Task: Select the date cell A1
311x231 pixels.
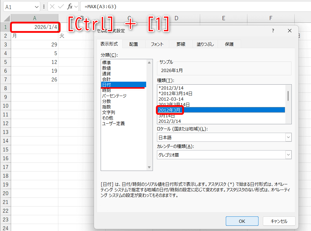Action: [35, 27]
